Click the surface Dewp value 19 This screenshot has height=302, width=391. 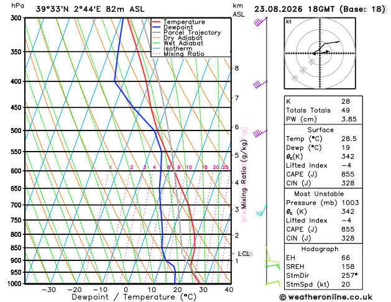coord(346,147)
